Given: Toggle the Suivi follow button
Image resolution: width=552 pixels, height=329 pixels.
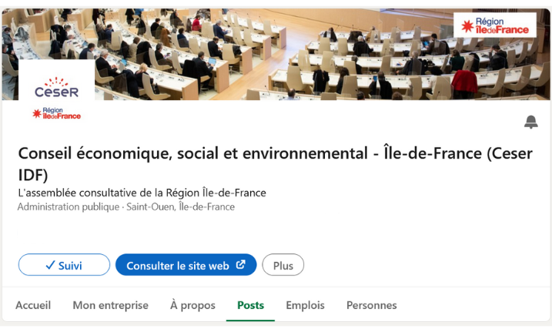Looking at the screenshot, I should click(64, 265).
